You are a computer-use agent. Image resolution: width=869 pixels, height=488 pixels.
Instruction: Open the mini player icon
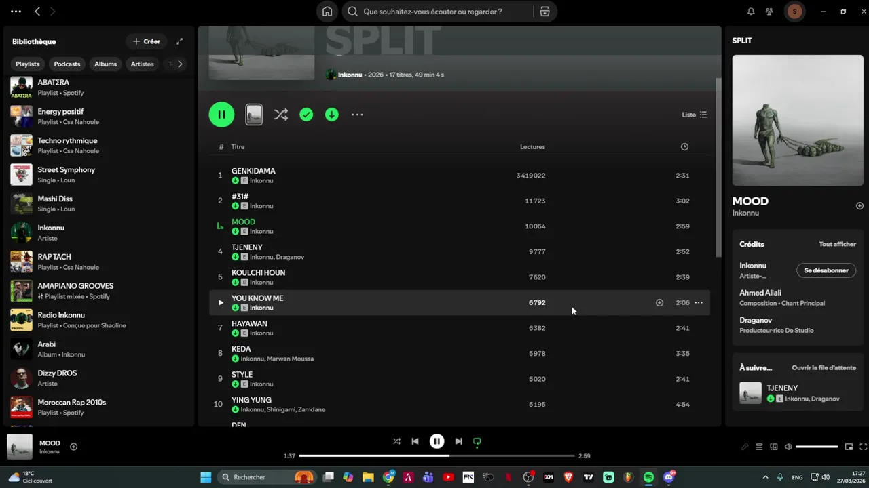pos(849,447)
